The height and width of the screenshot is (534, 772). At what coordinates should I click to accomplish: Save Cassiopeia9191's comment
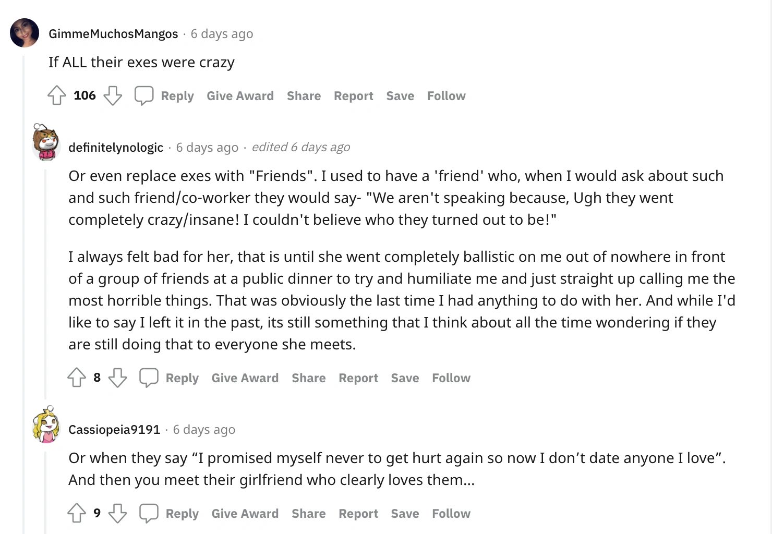pyautogui.click(x=405, y=514)
